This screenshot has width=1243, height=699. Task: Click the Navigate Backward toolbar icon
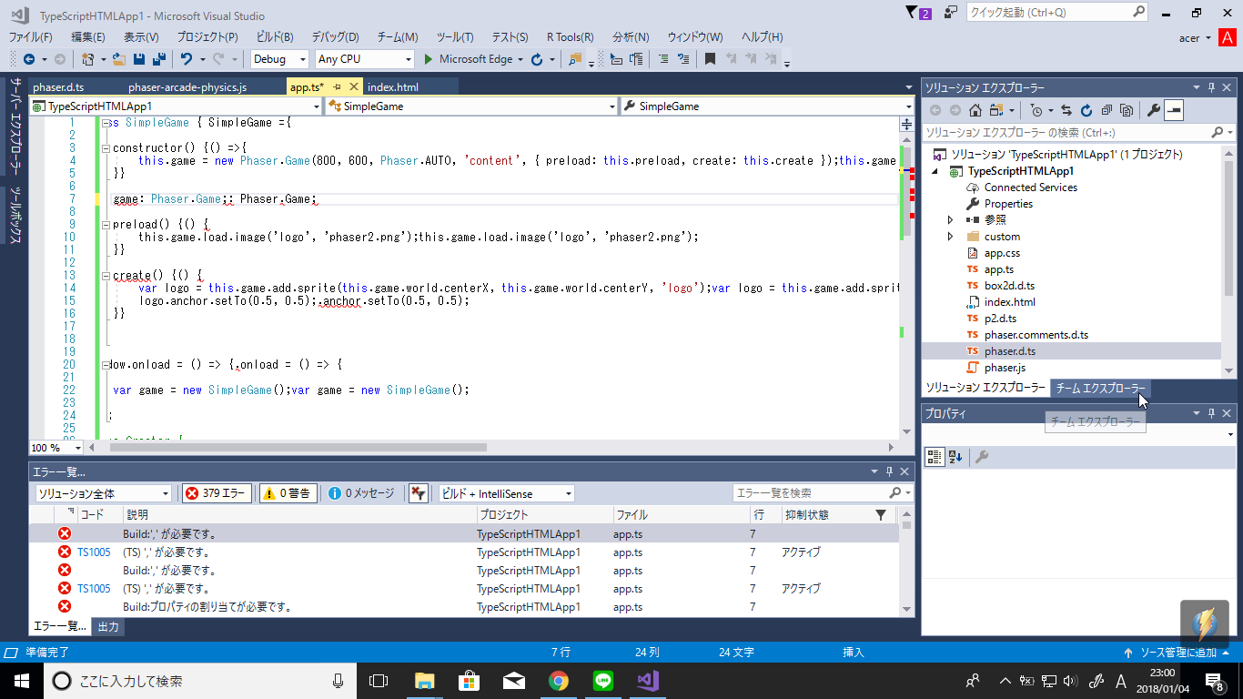(x=29, y=59)
